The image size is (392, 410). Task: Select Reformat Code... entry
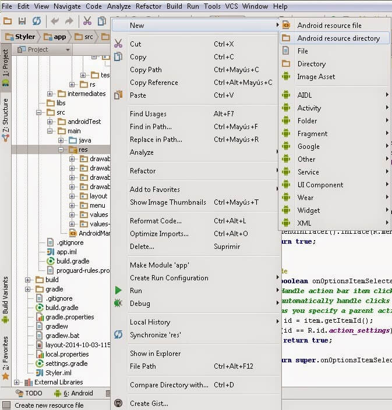[195, 220]
